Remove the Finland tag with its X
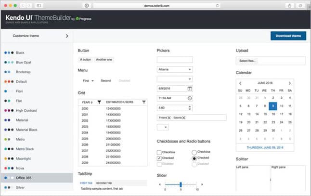Viewport: 311px width, 196px height. click(169, 118)
